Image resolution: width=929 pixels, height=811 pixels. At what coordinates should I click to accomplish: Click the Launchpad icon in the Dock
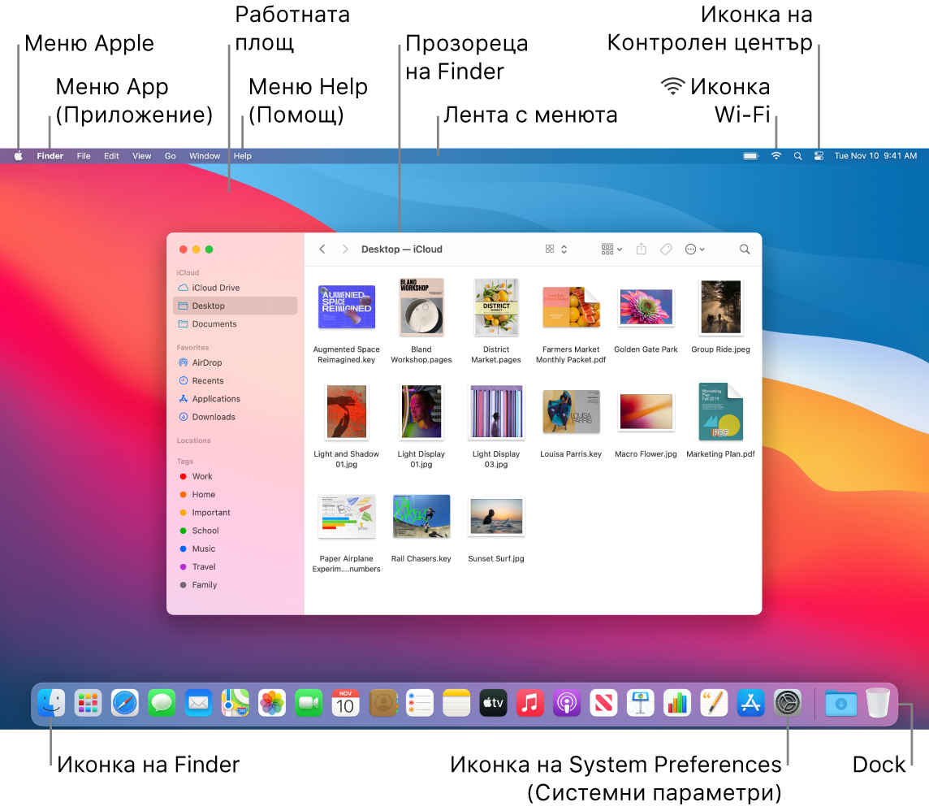point(87,702)
